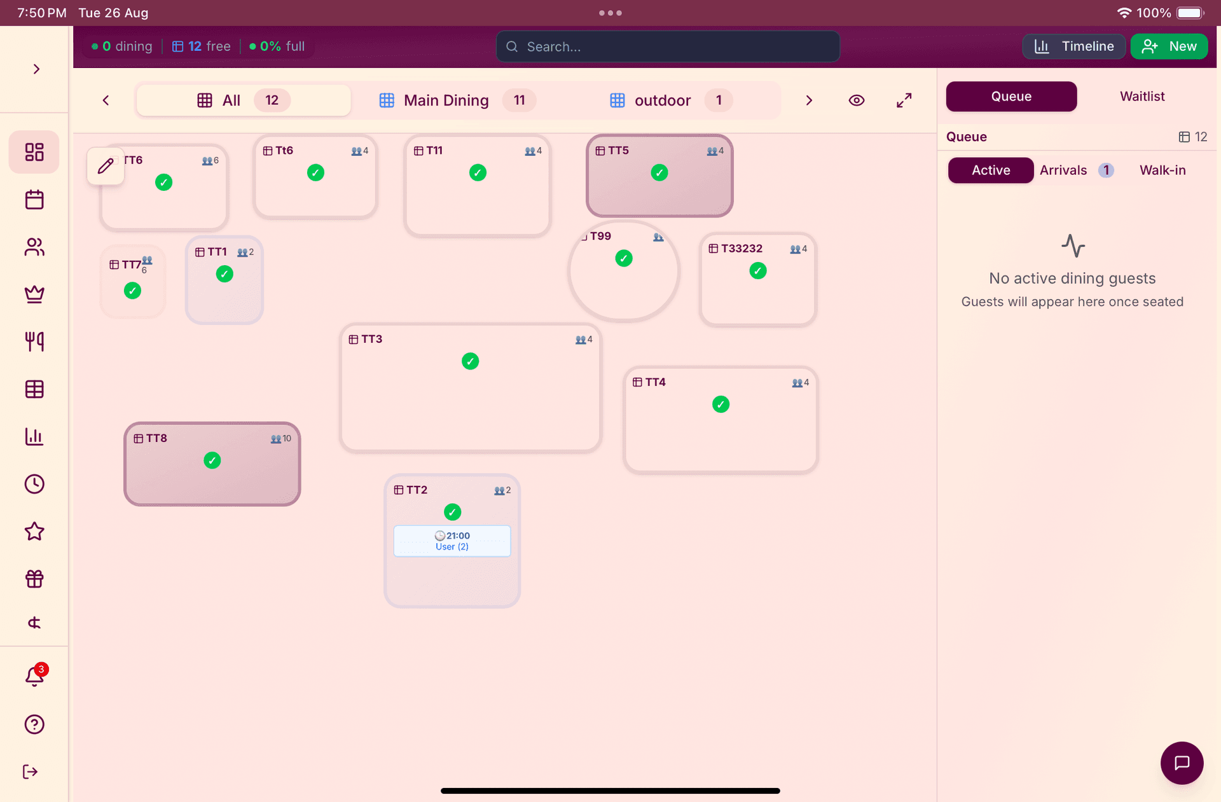1221x802 pixels.
Task: Open the outdoor dining area tab
Action: click(x=662, y=100)
